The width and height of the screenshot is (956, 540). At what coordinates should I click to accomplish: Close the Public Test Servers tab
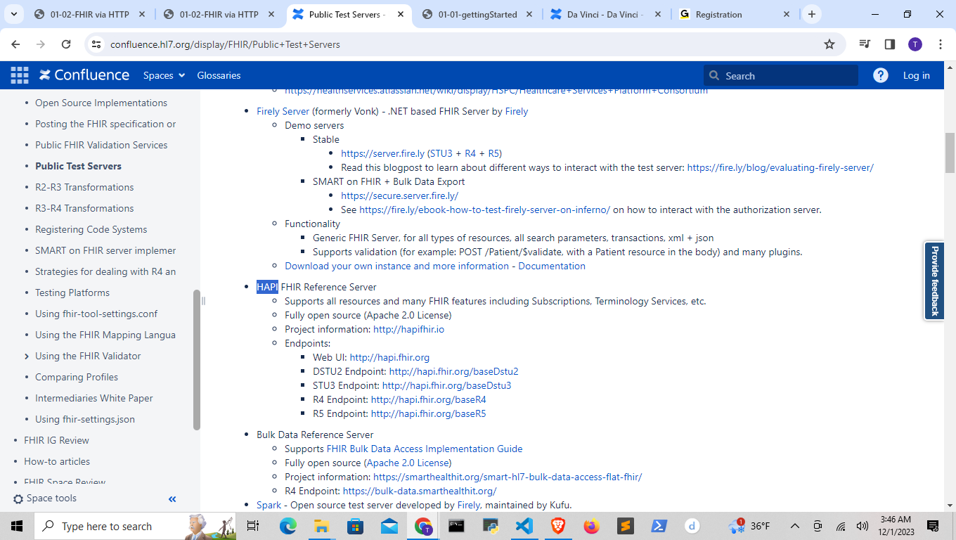tap(400, 14)
